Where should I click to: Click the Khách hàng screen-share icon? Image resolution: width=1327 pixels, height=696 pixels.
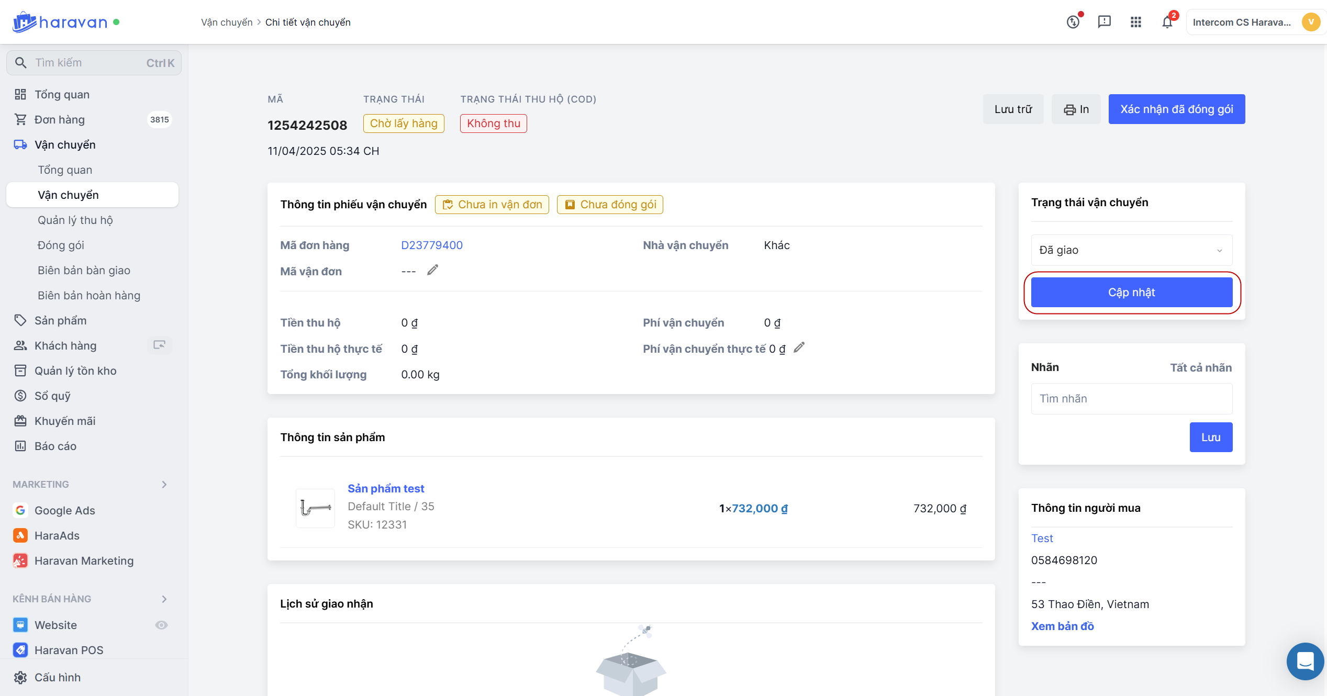click(x=159, y=345)
